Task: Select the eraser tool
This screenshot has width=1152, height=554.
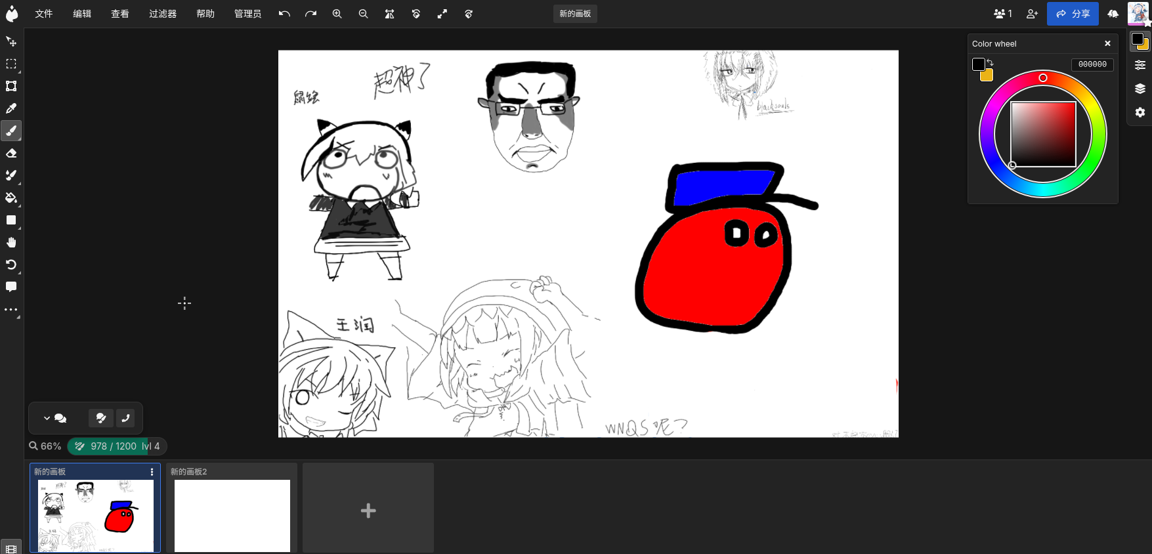Action: [11, 153]
